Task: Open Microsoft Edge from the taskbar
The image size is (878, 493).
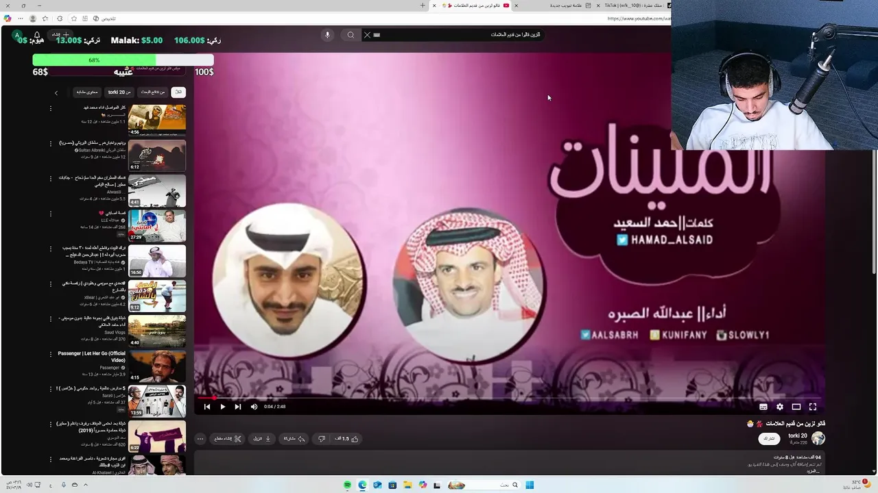Action: pyautogui.click(x=362, y=485)
